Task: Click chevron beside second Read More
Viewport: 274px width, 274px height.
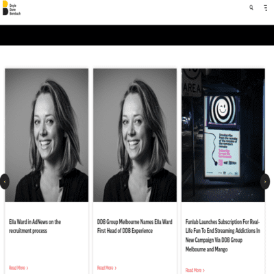Action: (x=116, y=268)
